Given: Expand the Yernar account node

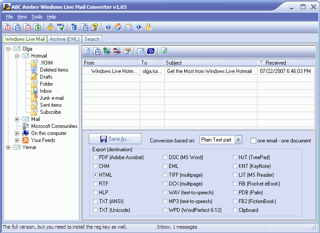Looking at the screenshot, I should 8,147.
